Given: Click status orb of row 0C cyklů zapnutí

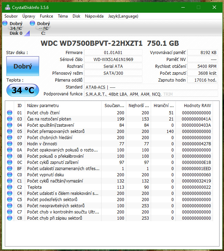Looking at the screenshot, I should [x=10, y=162].
